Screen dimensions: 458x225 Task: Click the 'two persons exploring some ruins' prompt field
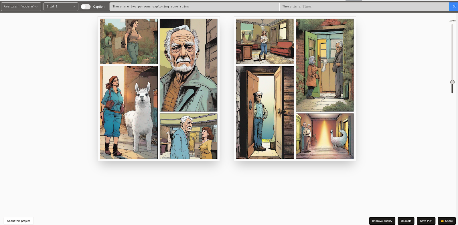(194, 7)
